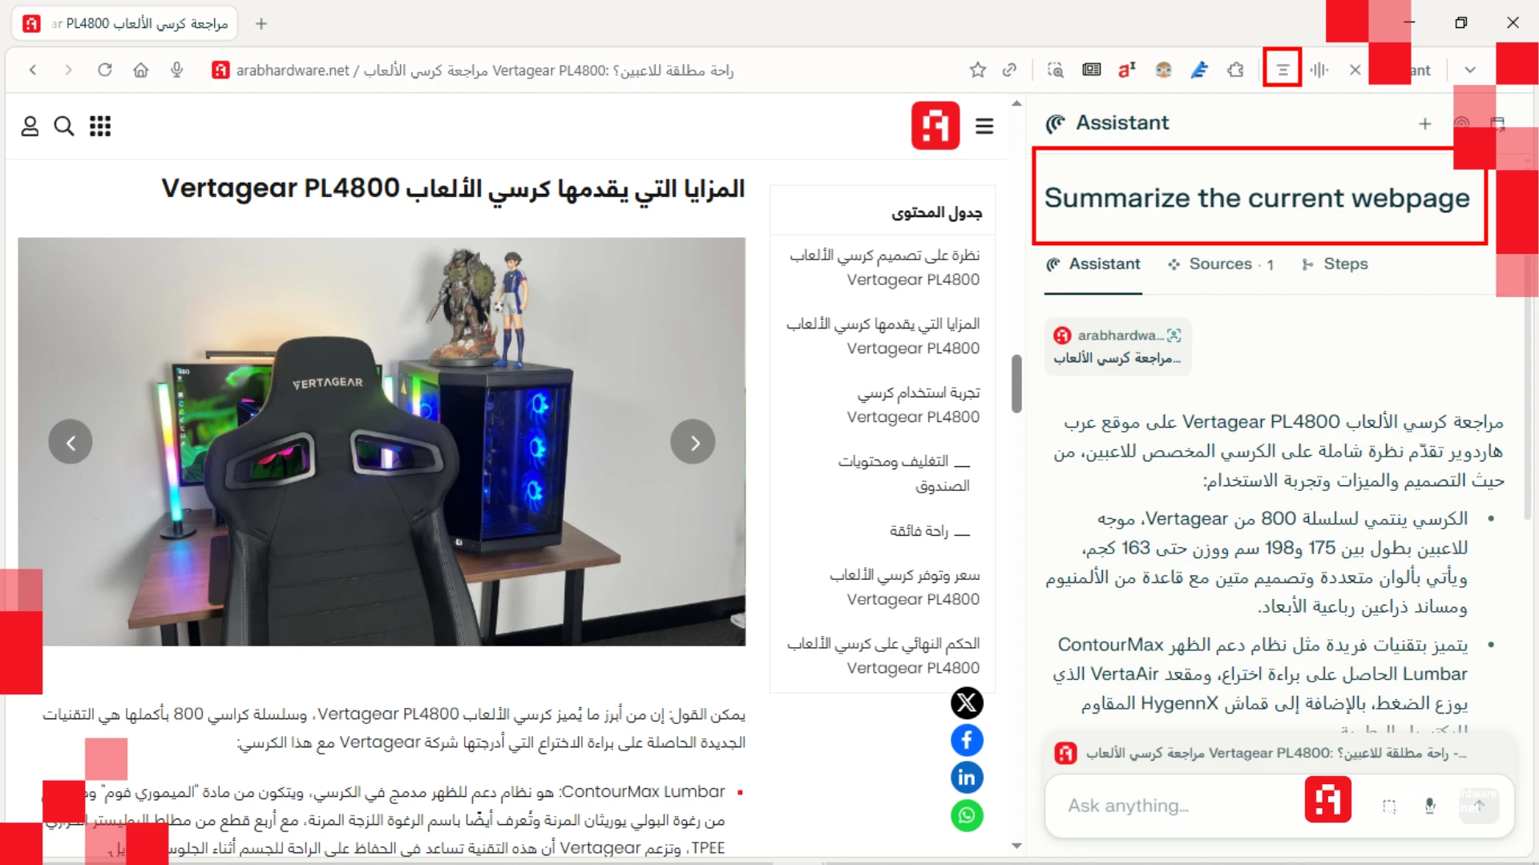Copy the page link with the chain icon
The width and height of the screenshot is (1539, 865).
click(x=1009, y=70)
